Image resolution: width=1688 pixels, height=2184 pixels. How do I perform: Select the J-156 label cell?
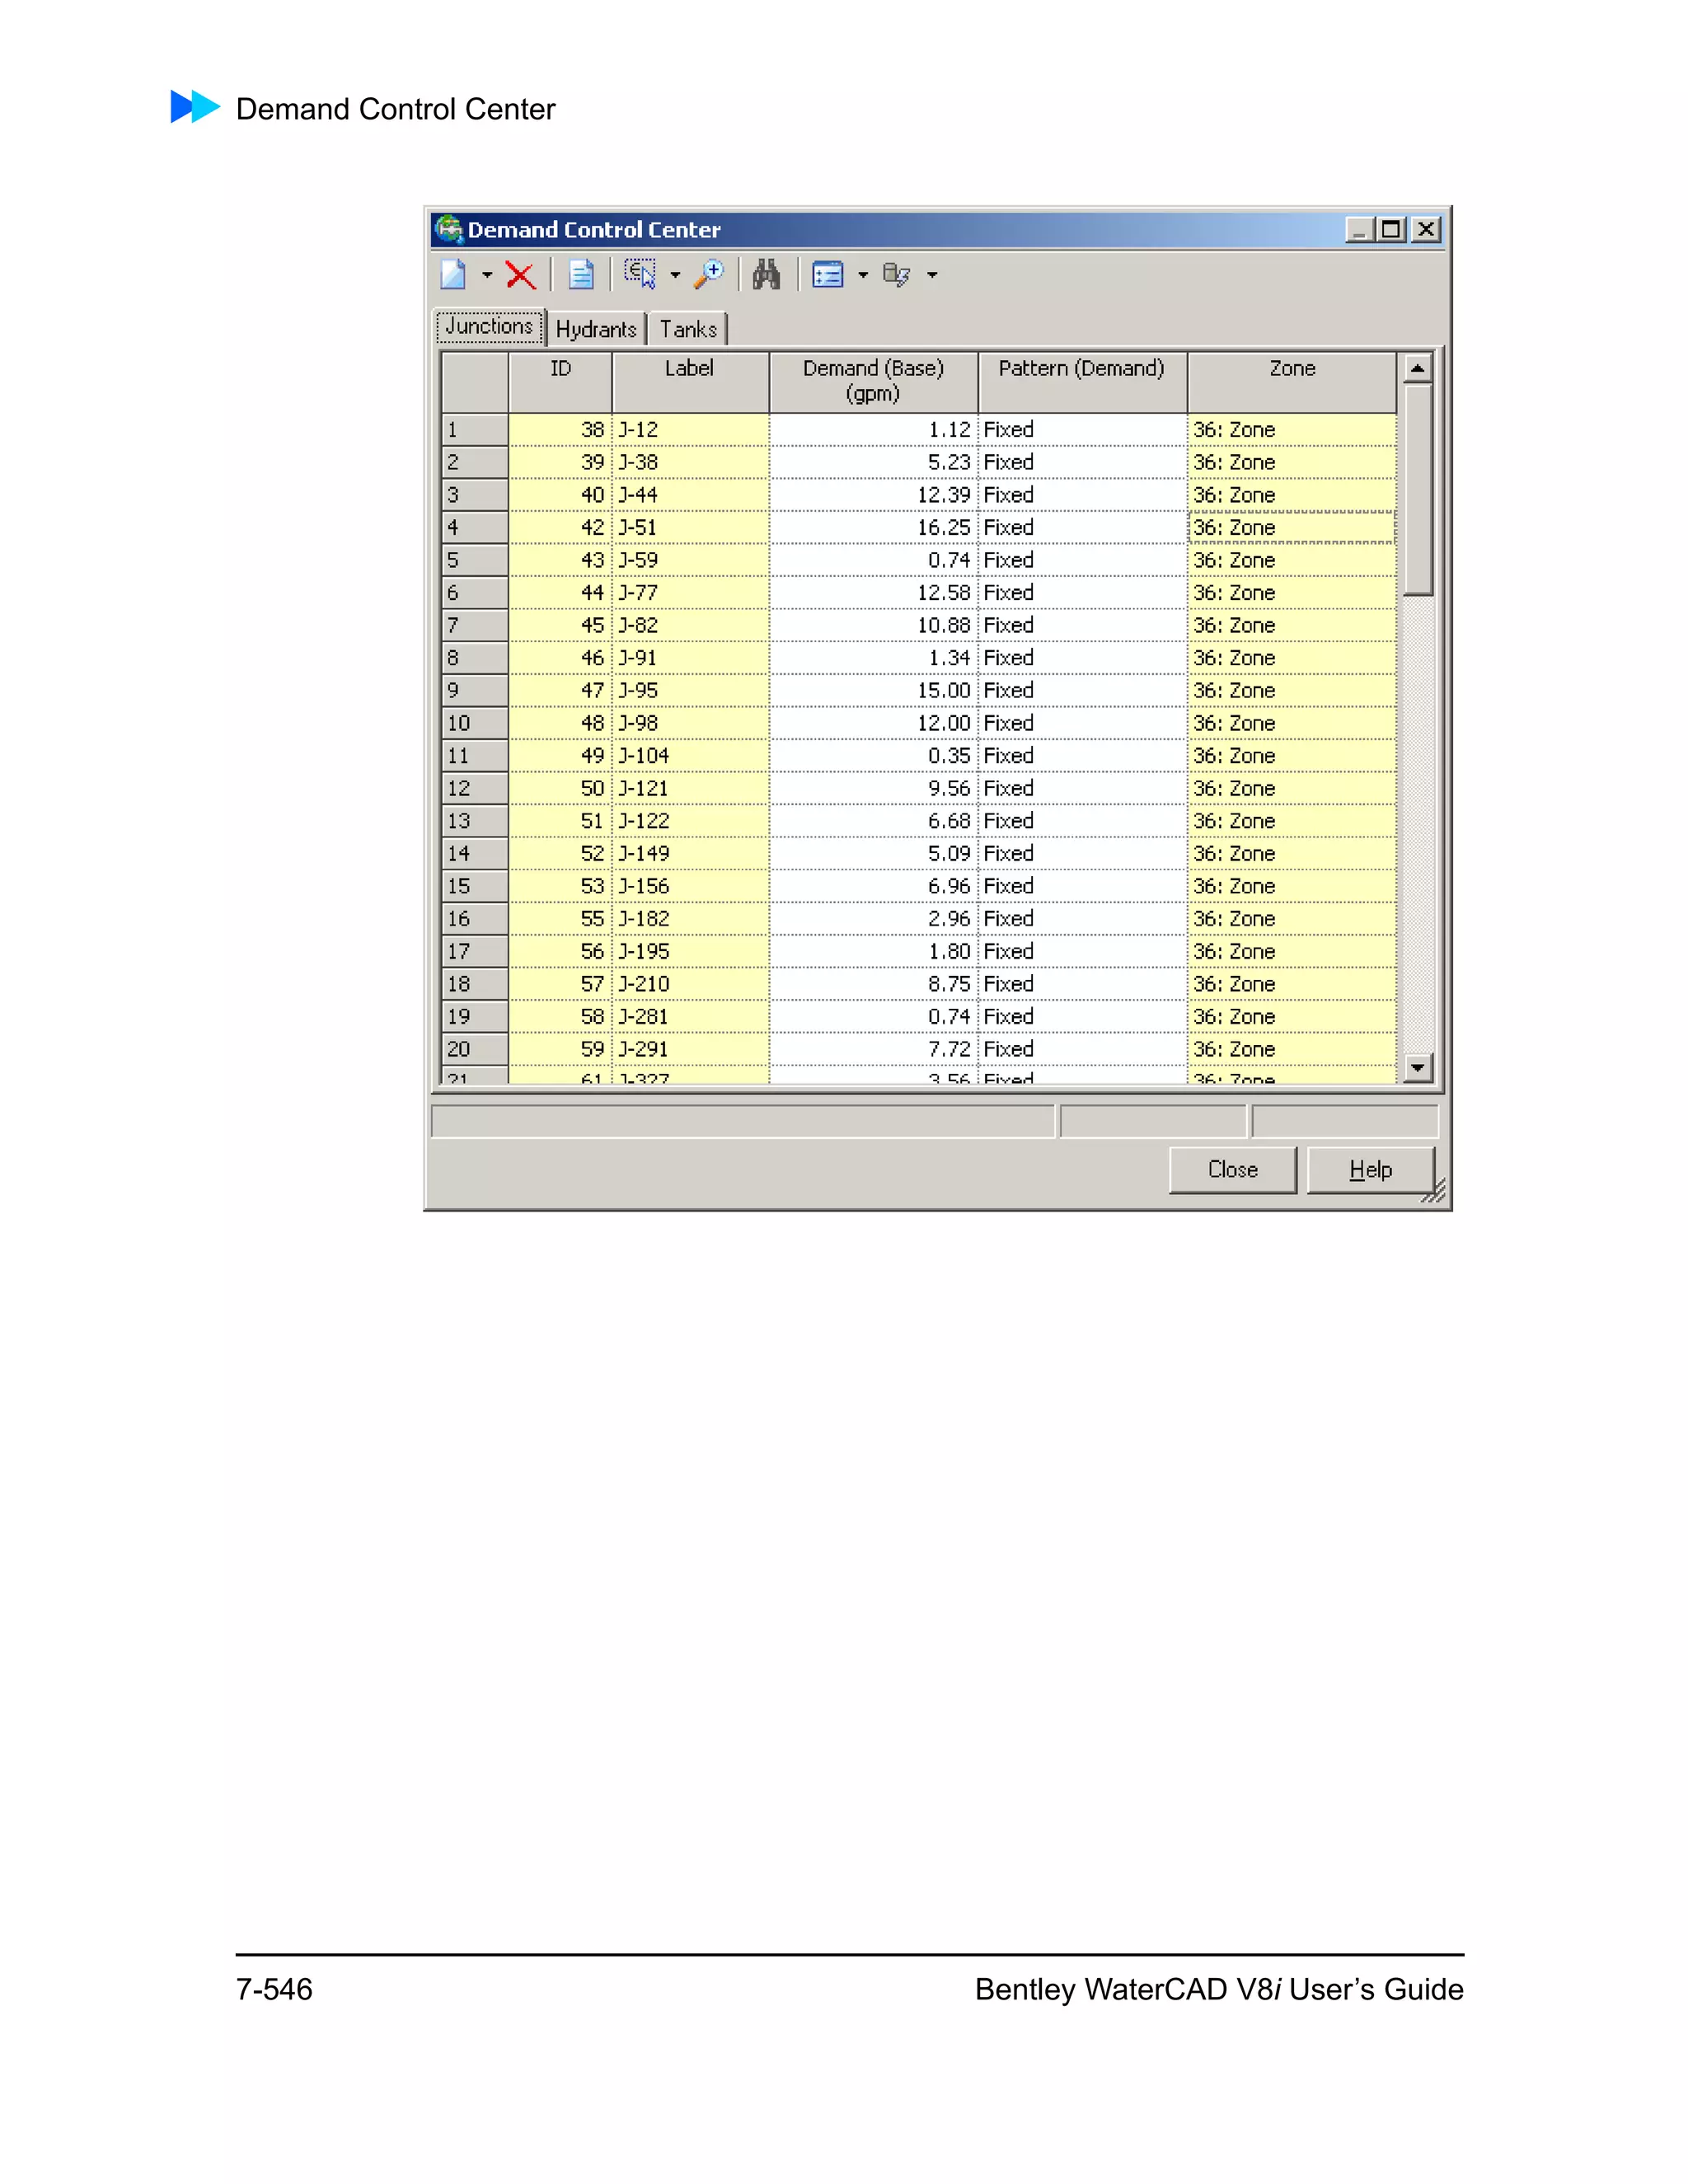690,886
